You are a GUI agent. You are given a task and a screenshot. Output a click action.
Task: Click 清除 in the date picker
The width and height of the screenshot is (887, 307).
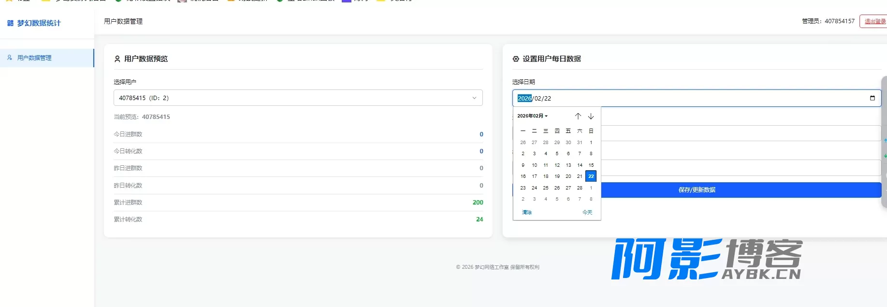click(526, 212)
